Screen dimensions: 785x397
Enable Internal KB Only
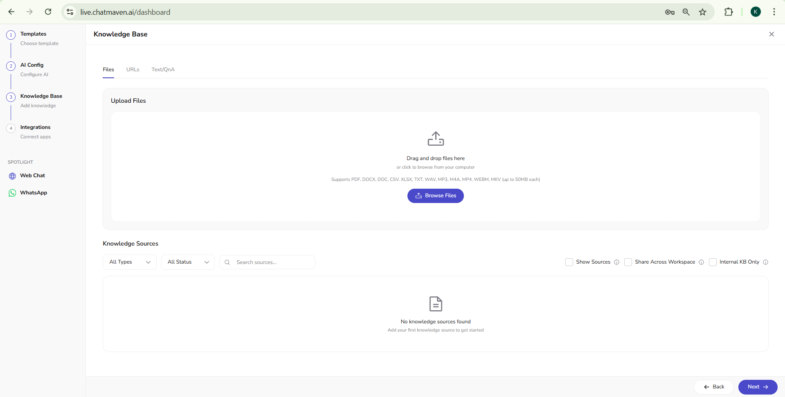[x=713, y=262]
